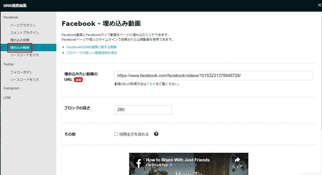322x175 pixels.
Task: Open Twitter フォローボタン item
Action: click(21, 72)
